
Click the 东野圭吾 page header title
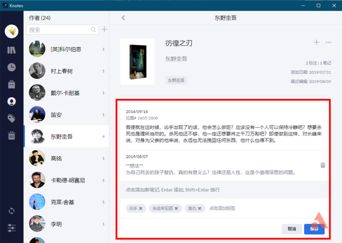pos(226,18)
